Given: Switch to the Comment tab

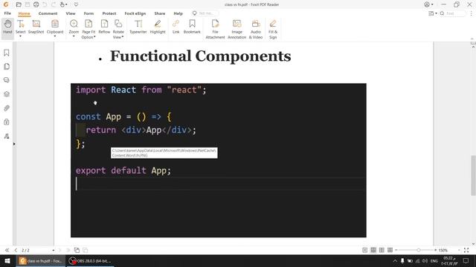Looking at the screenshot, I should point(48,13).
